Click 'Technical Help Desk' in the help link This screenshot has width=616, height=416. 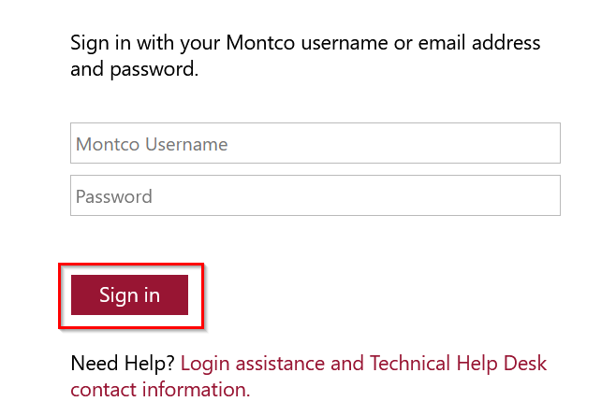(x=458, y=363)
